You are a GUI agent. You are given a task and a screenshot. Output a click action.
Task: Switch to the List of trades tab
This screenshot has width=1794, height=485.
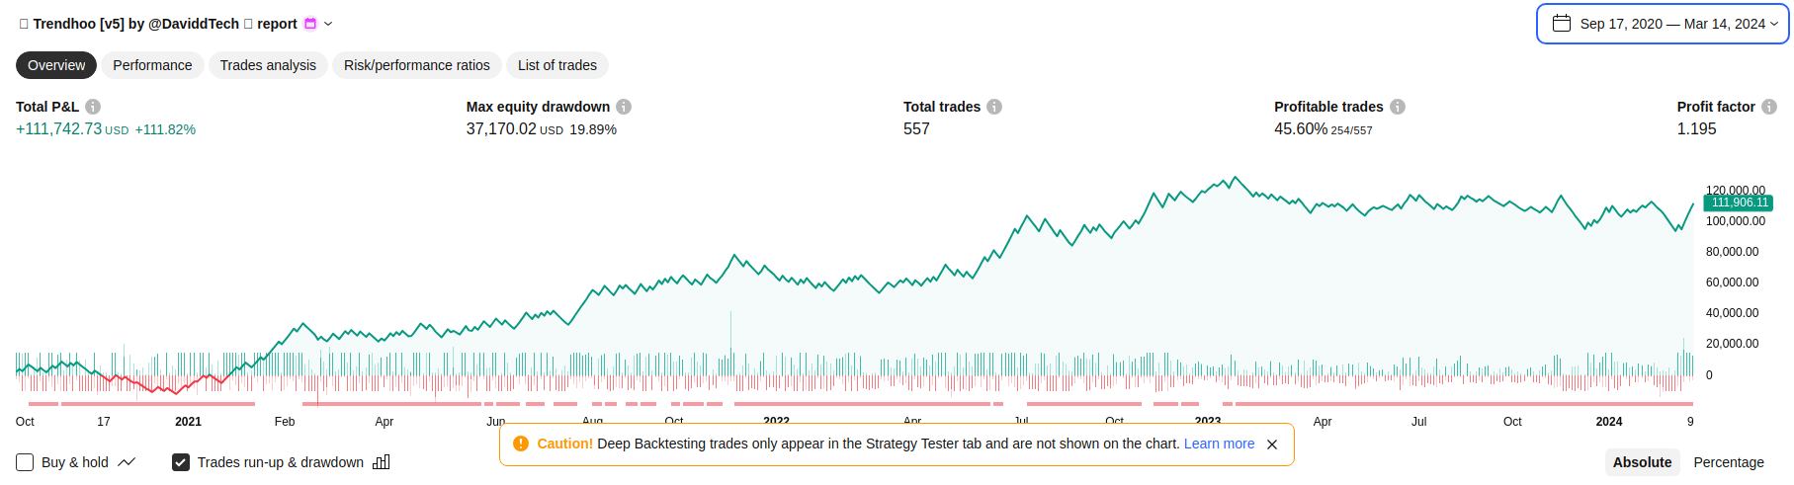[x=556, y=65]
